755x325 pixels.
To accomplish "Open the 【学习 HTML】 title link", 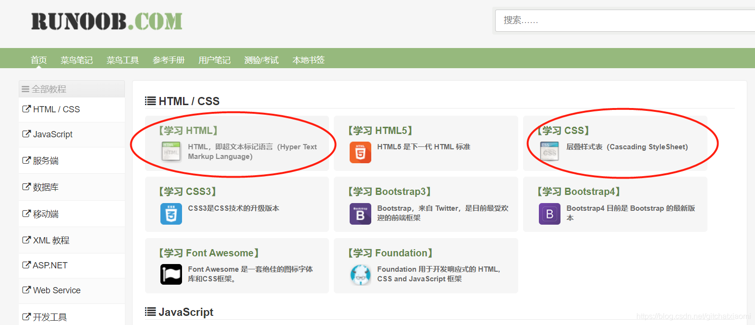I will point(189,130).
